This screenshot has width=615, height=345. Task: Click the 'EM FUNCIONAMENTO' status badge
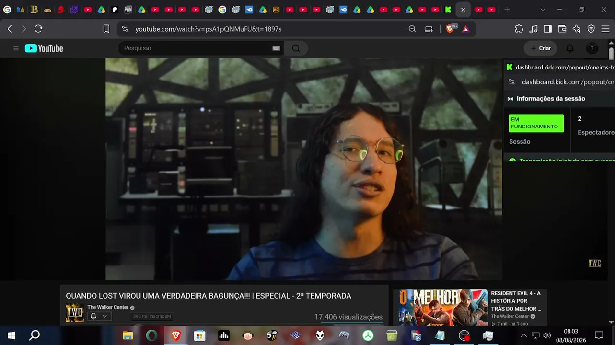[x=536, y=123]
